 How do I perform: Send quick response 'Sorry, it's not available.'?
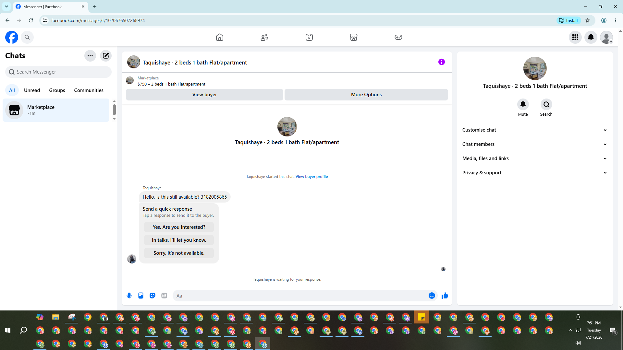(179, 253)
